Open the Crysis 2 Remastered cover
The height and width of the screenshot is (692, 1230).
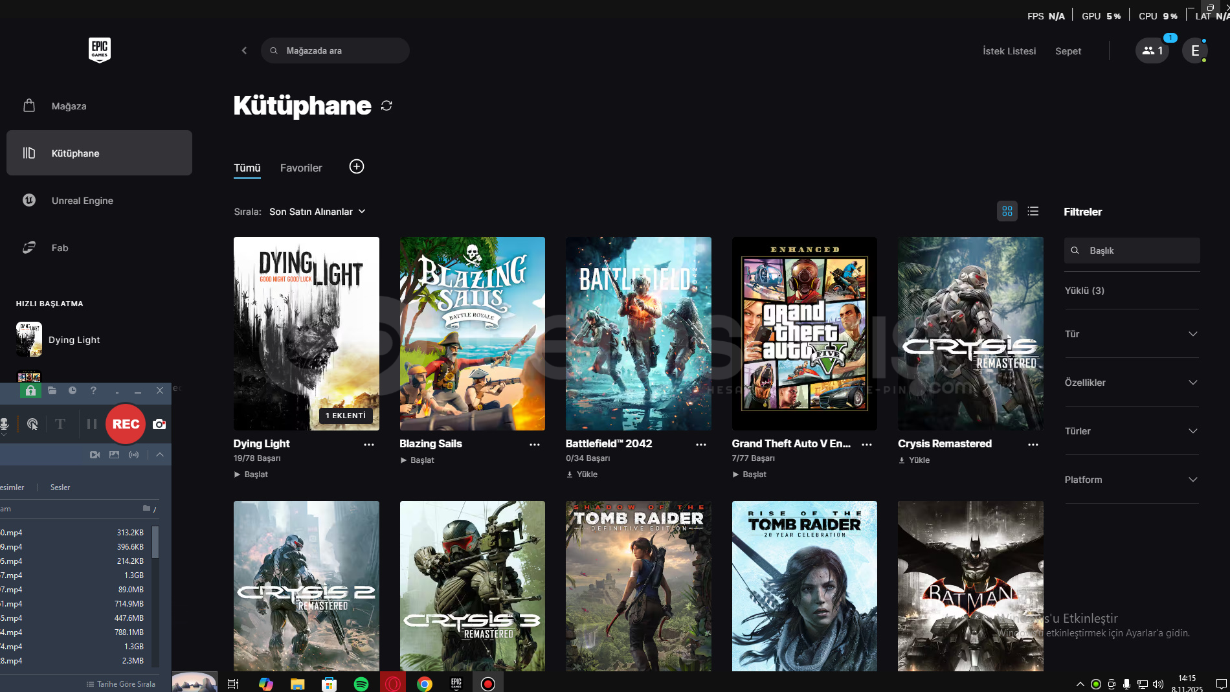(x=306, y=586)
